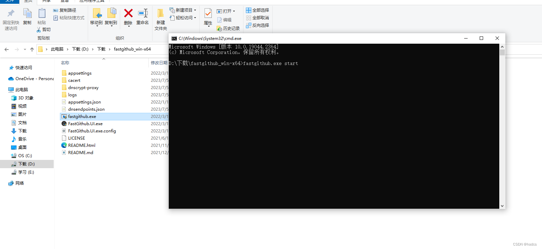Select the cacert folder
The width and height of the screenshot is (542, 249).
tap(71, 80)
